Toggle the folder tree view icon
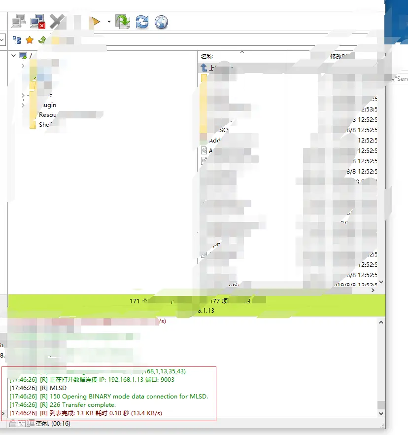408x435 pixels. tap(17, 40)
